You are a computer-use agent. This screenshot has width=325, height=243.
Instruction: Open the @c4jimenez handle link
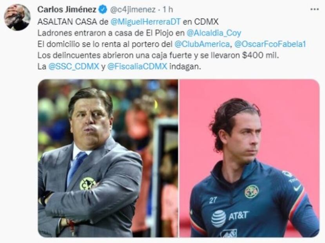(132, 10)
